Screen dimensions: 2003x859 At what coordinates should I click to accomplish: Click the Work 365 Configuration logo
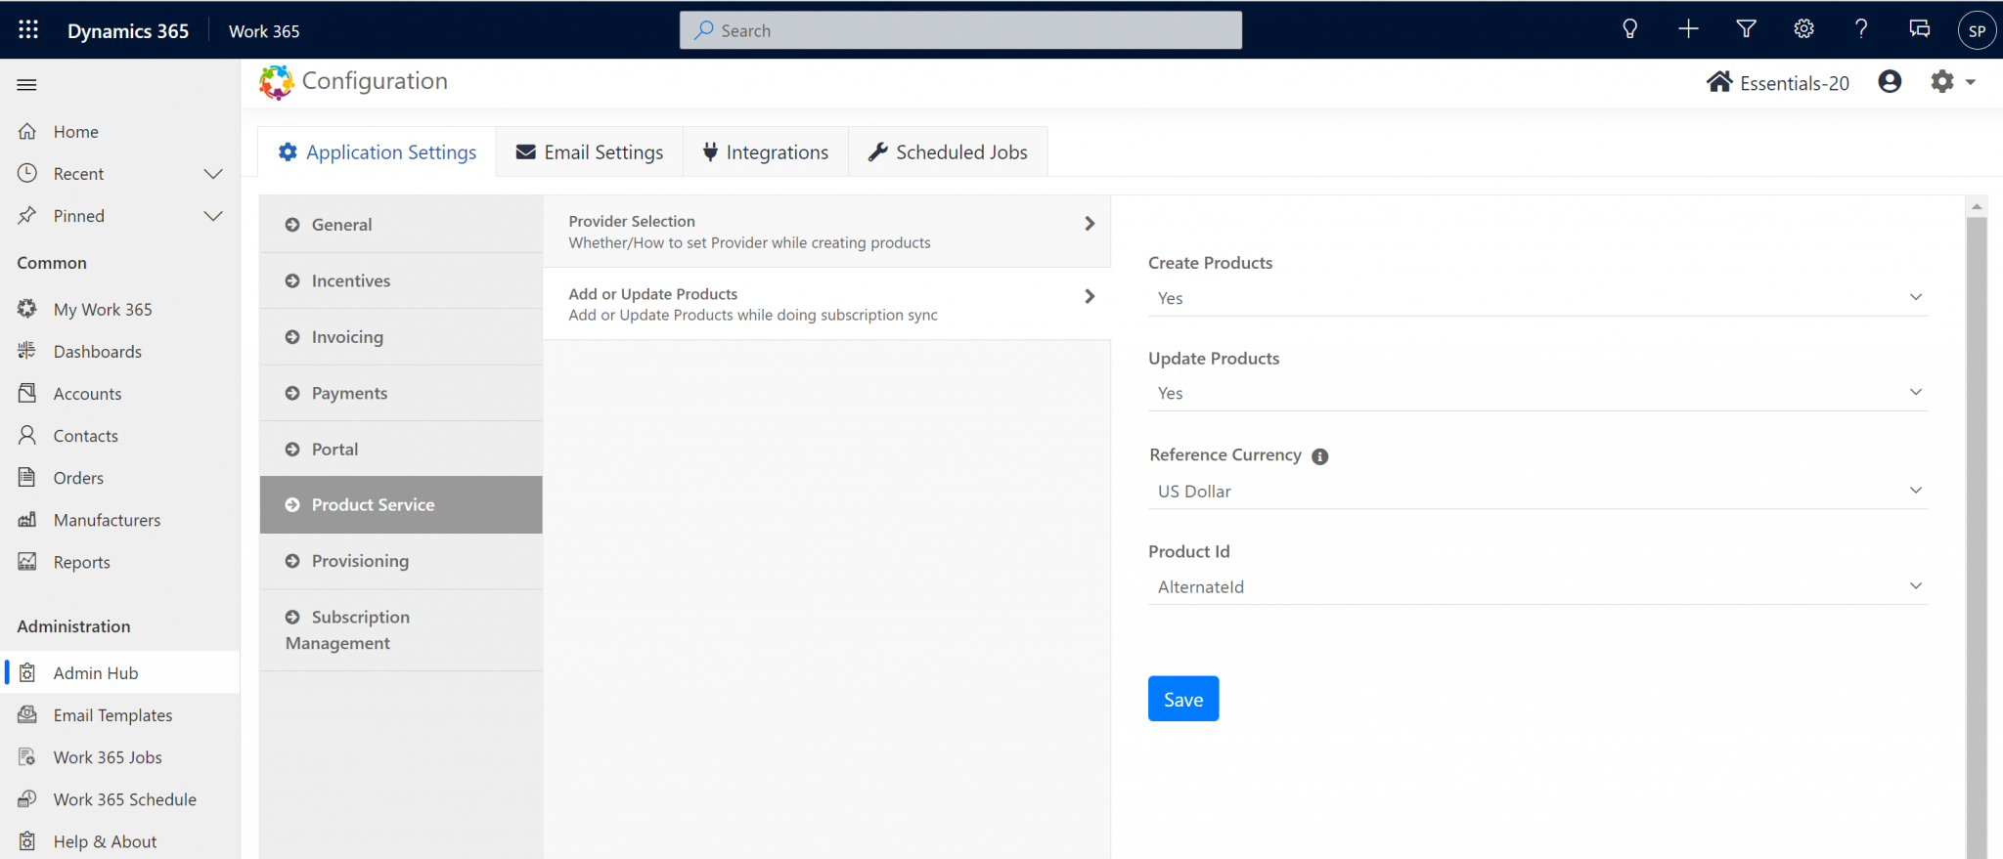277,82
